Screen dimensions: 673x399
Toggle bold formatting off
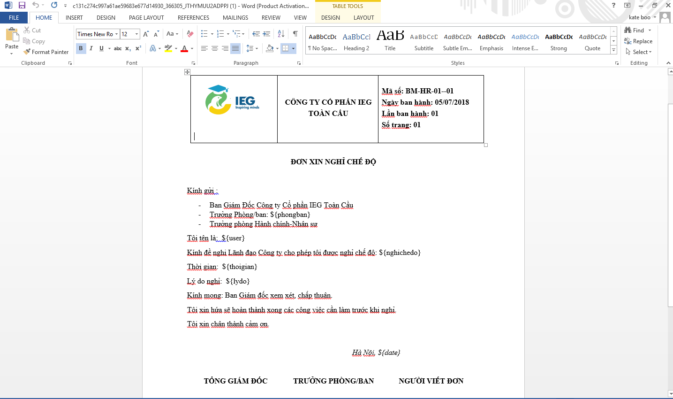80,48
